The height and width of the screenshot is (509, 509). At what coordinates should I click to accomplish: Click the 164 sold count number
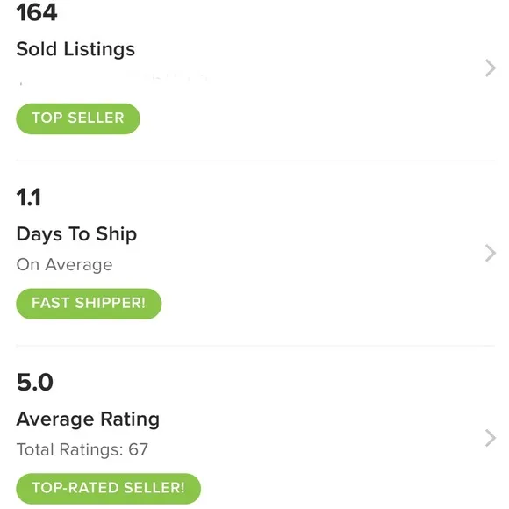(x=37, y=12)
